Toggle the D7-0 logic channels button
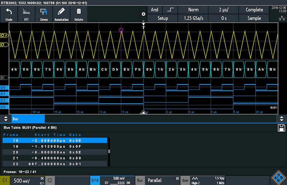The image size is (287, 185). coord(95,180)
